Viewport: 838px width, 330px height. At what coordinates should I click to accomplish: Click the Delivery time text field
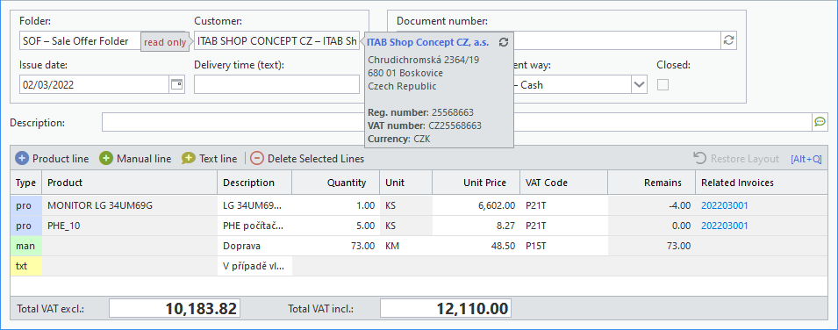276,84
